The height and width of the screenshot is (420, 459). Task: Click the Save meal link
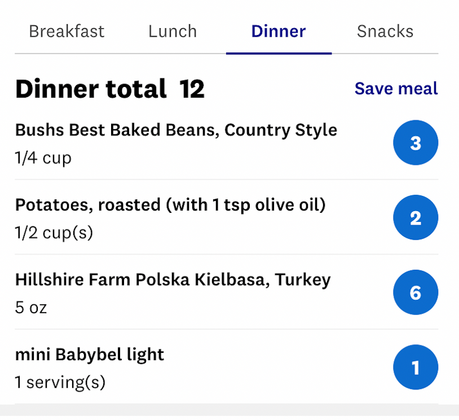(396, 89)
